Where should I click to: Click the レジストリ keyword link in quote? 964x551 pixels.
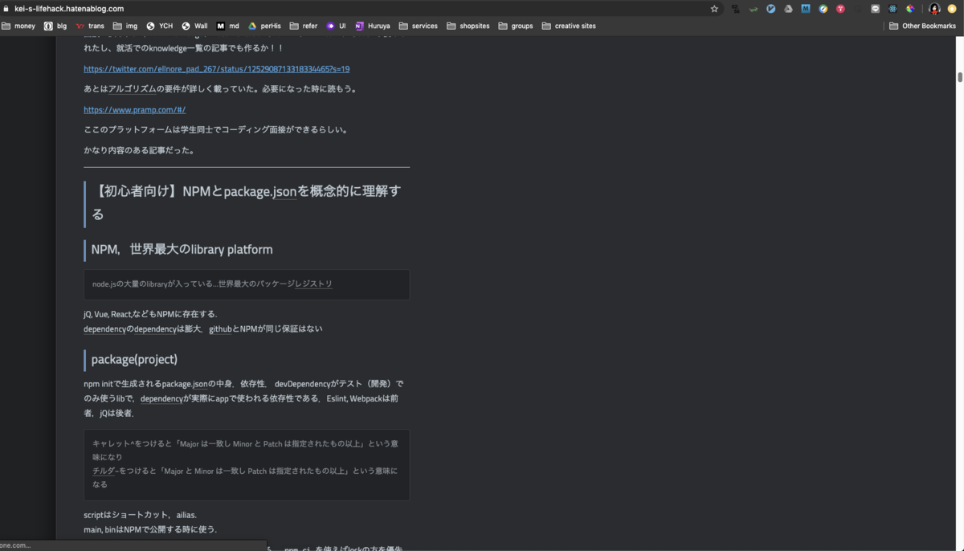point(314,284)
